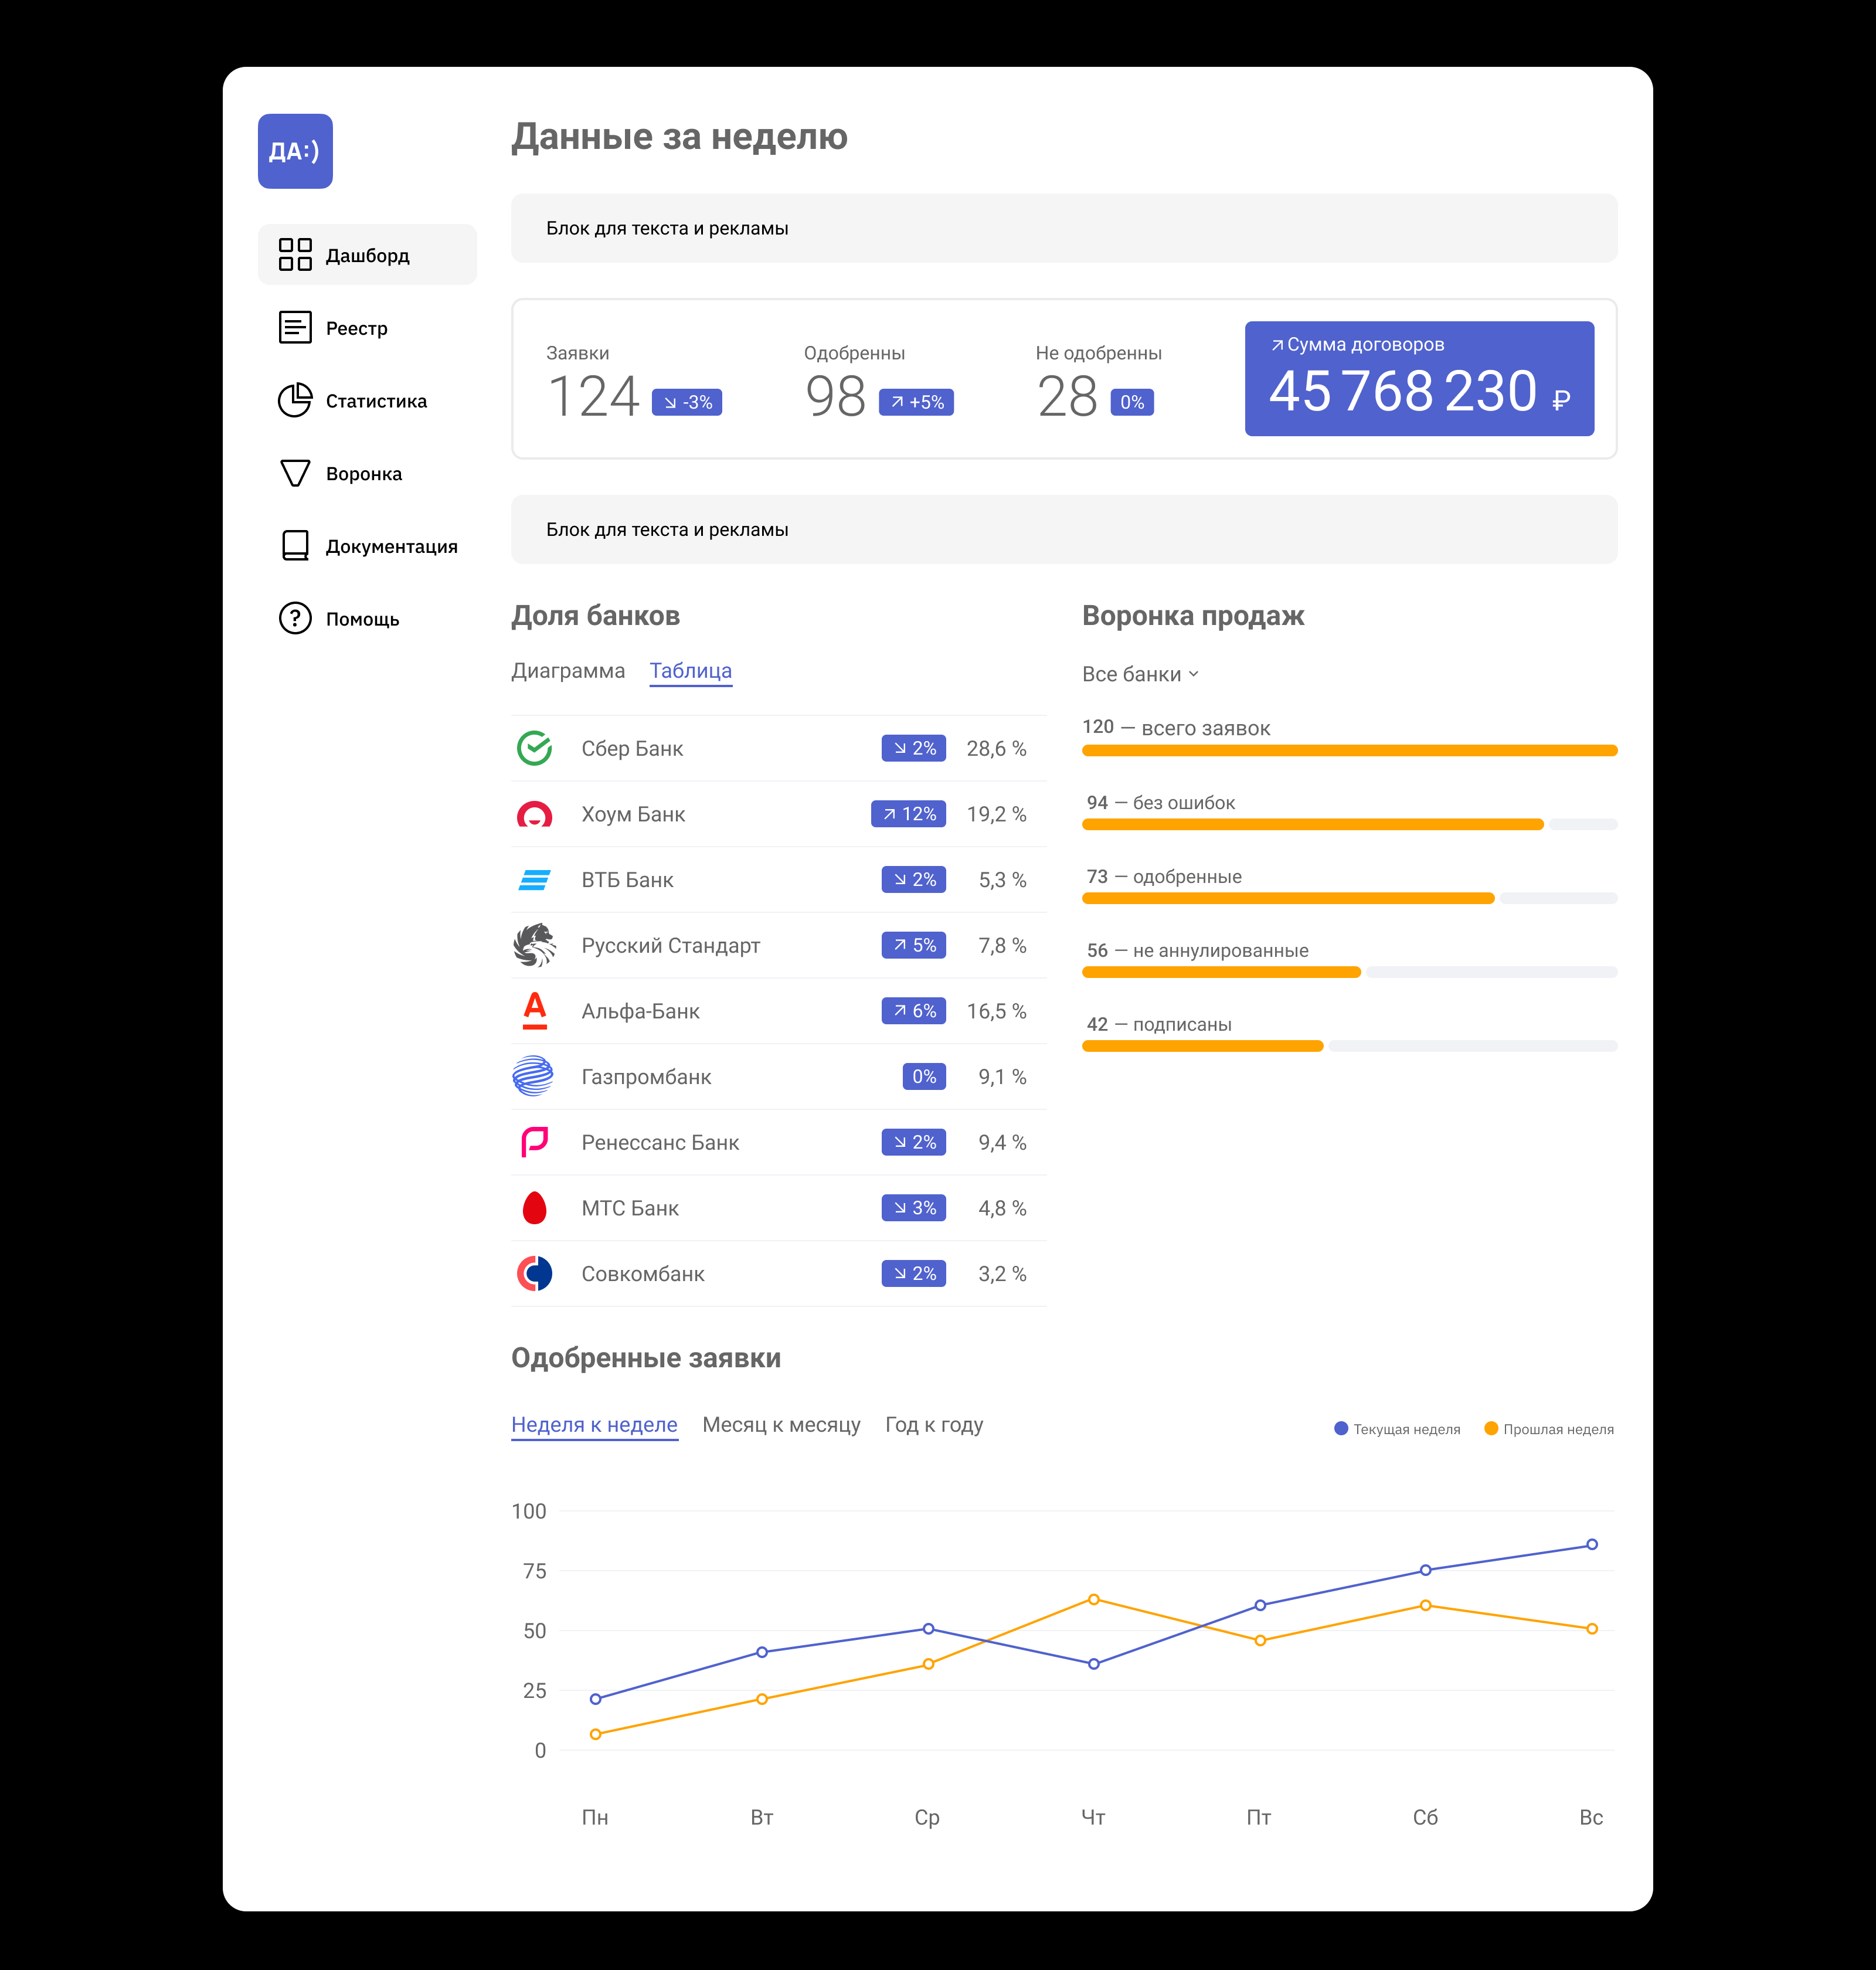Click the Вс current week chart point

coord(1592,1545)
